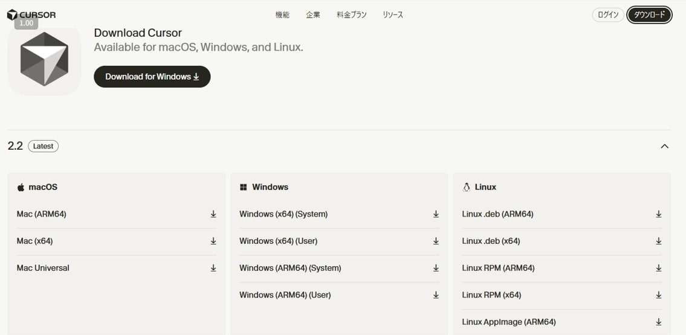Collapse the 2.2 Latest version section
Image resolution: width=686 pixels, height=335 pixels.
click(664, 146)
